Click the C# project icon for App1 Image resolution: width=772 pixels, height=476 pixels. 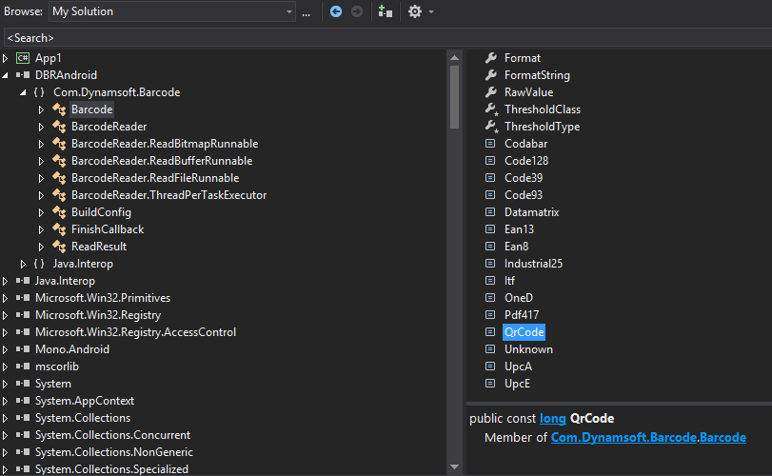tap(23, 58)
